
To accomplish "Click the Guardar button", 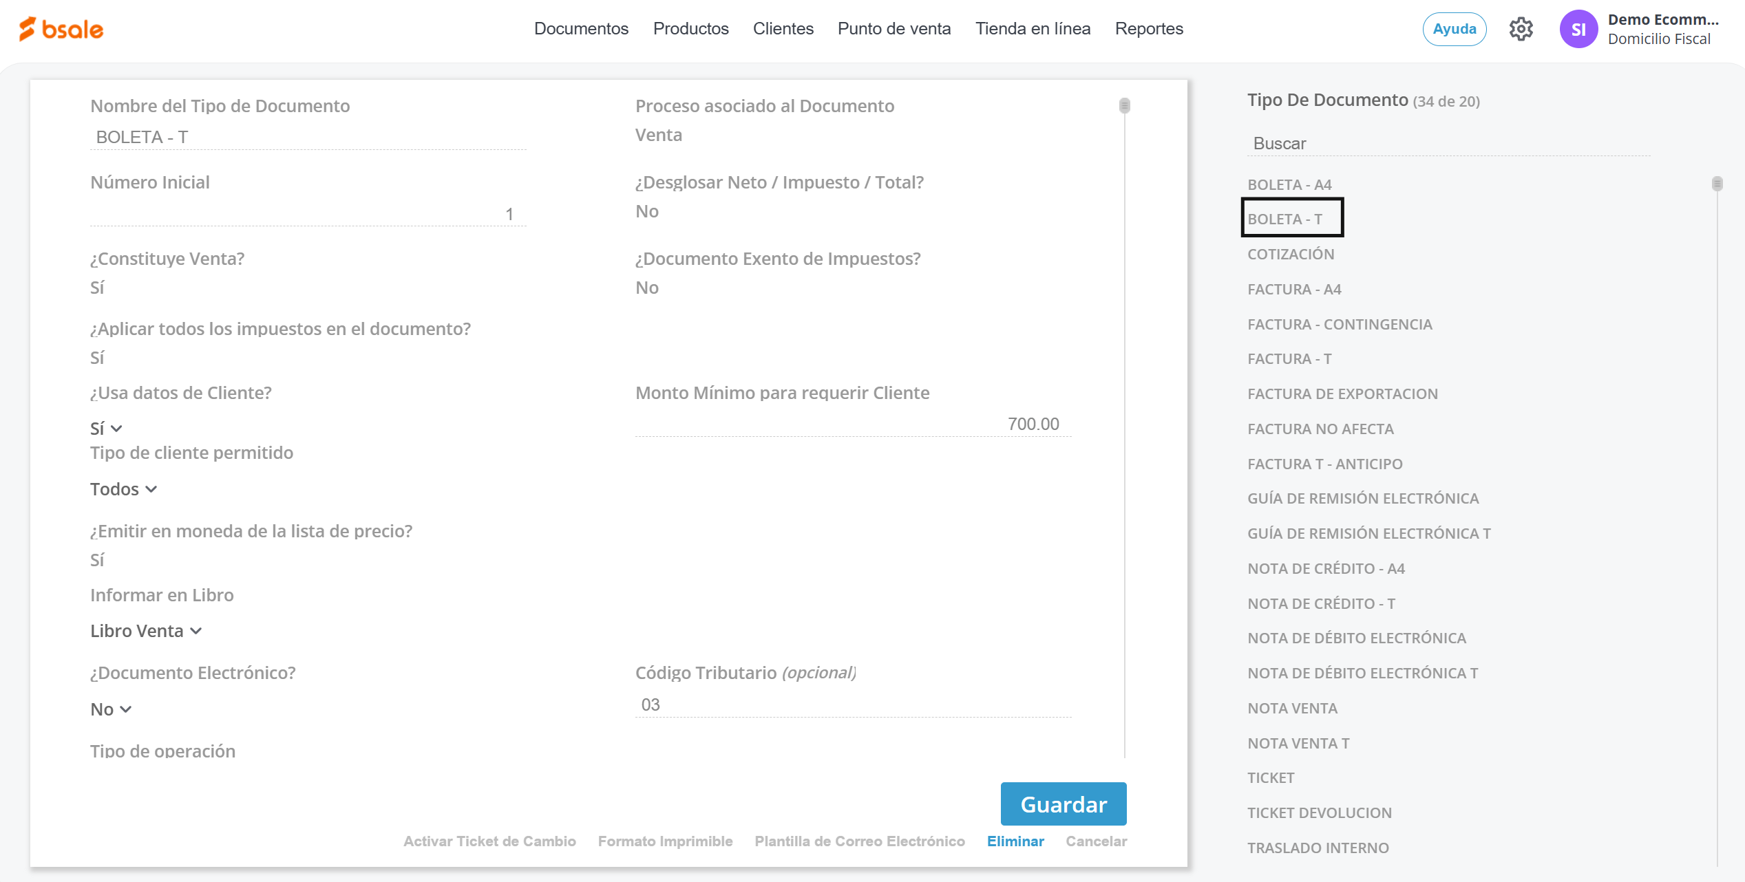I will (1063, 804).
